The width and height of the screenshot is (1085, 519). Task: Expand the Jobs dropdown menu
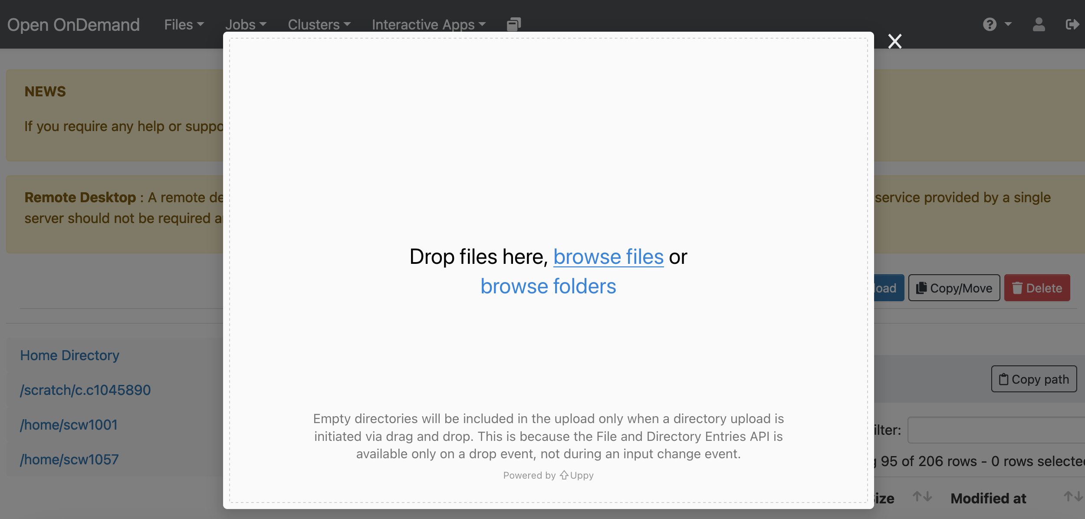click(247, 23)
